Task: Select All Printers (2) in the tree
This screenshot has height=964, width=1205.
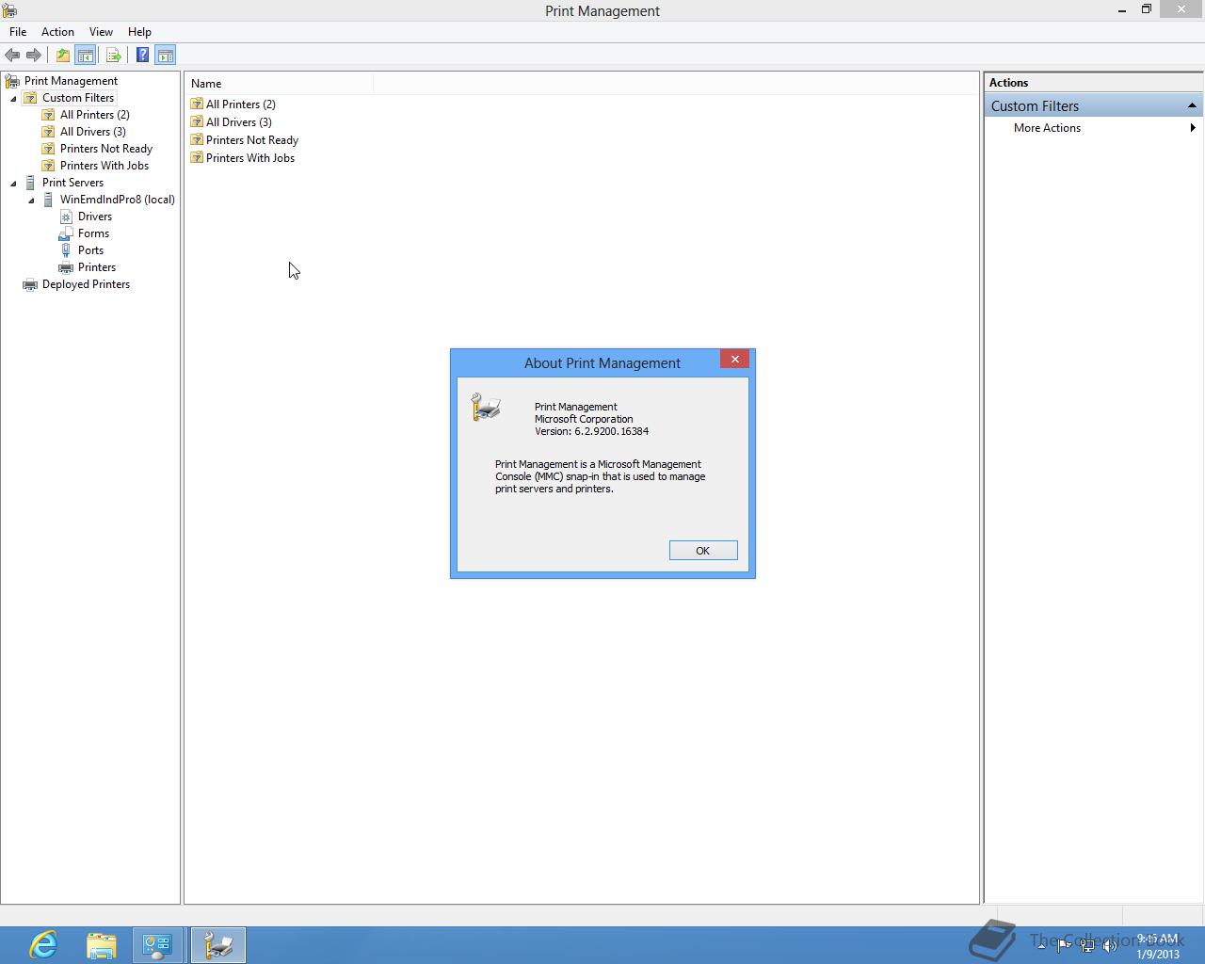Action: tap(95, 115)
